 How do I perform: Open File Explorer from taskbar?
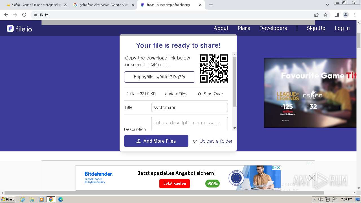tap(32, 199)
